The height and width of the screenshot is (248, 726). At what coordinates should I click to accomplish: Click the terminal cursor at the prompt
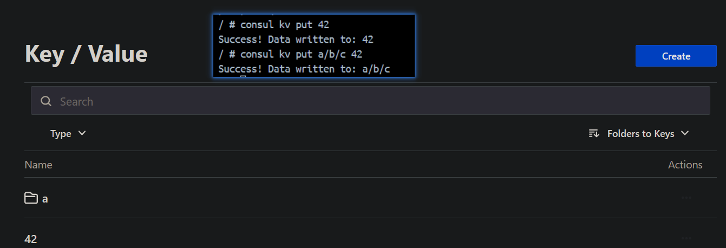[x=243, y=77]
